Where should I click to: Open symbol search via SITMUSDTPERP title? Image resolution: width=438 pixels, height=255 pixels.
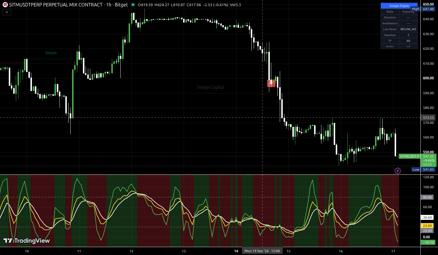coord(56,5)
